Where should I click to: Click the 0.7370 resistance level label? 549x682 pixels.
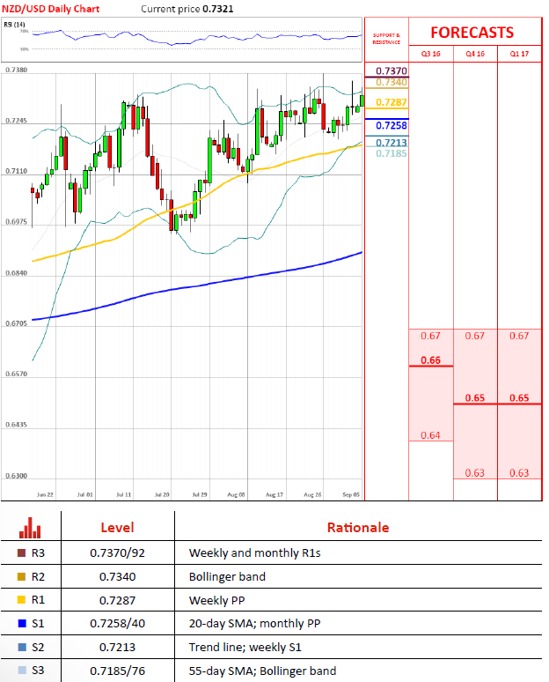[x=392, y=70]
